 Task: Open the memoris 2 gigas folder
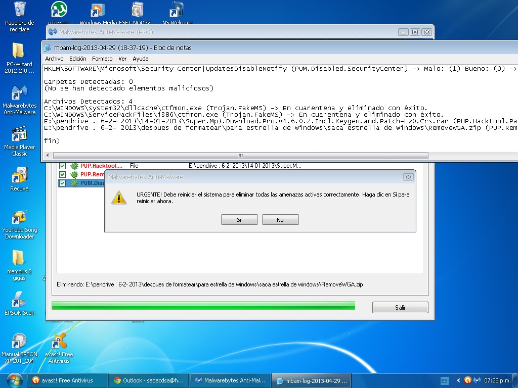[19, 266]
